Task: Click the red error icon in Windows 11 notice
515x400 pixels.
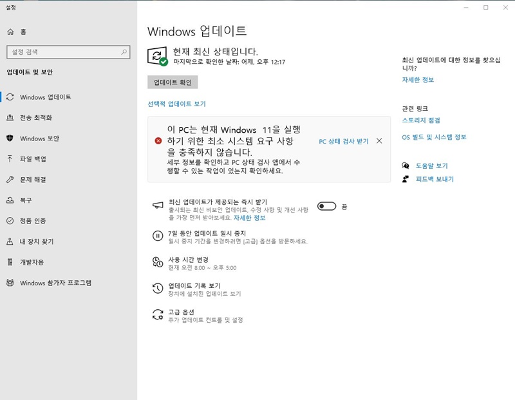Action: click(x=158, y=140)
